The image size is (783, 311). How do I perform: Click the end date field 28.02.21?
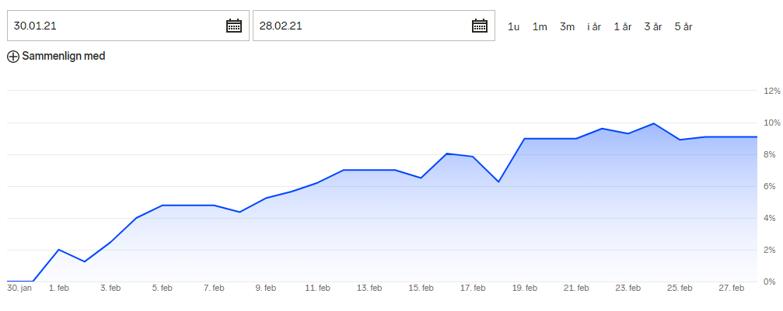(x=373, y=26)
